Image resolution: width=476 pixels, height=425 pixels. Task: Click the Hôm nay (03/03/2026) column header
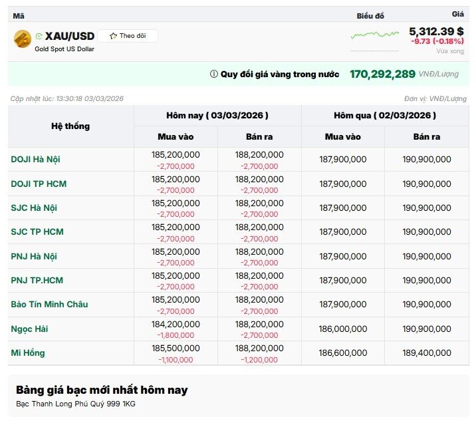[x=217, y=115]
